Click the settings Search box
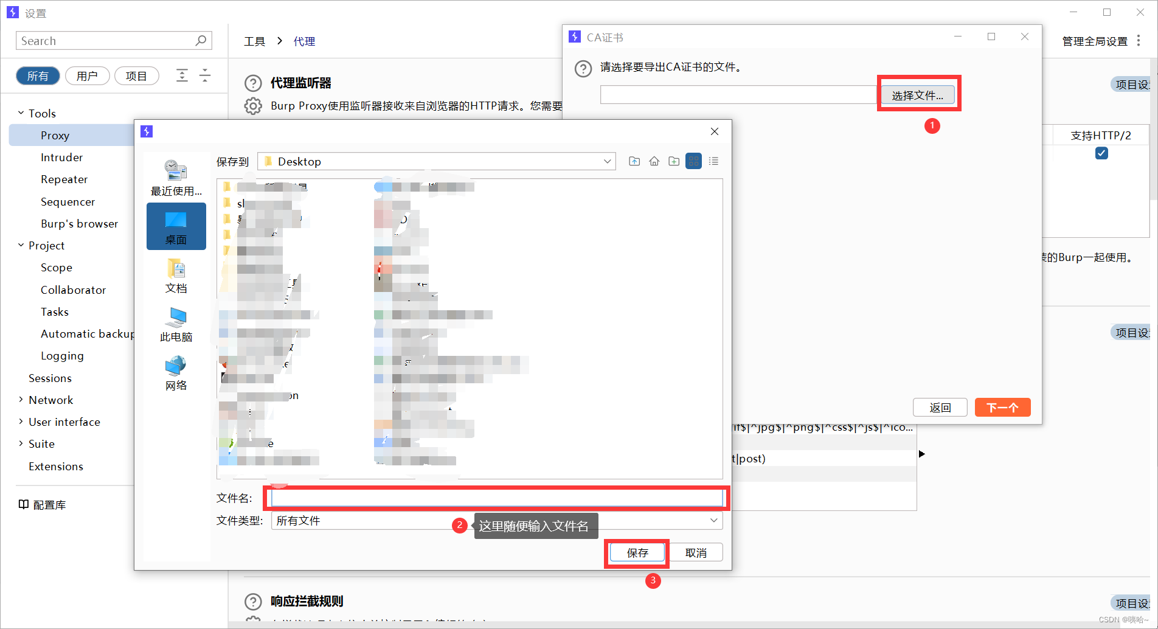 114,41
